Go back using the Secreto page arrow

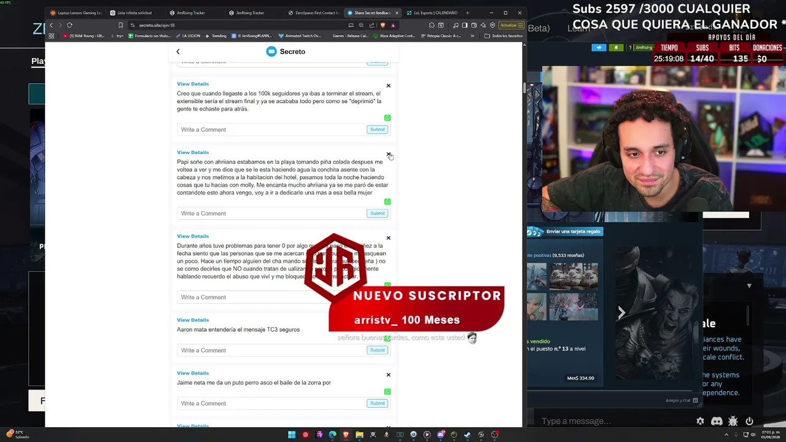(178, 52)
